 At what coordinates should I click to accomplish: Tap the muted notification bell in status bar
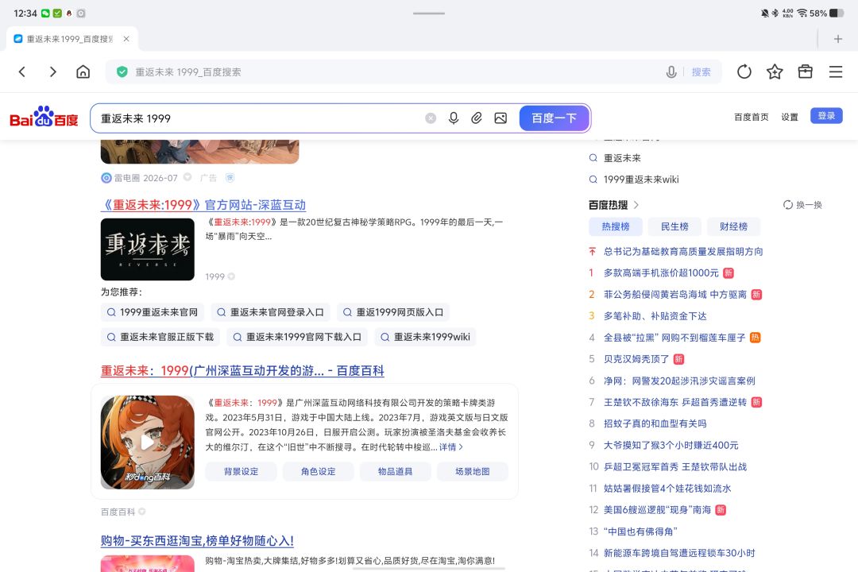[764, 14]
